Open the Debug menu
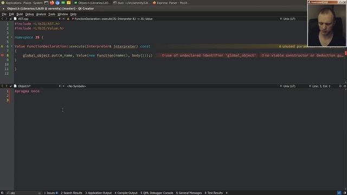 click(x=29, y=14)
